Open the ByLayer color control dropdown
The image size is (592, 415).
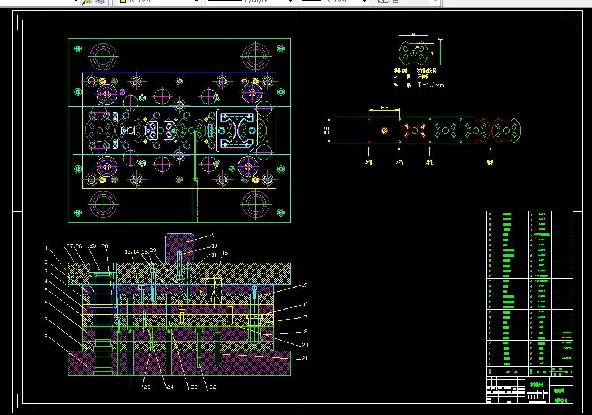pos(196,2)
